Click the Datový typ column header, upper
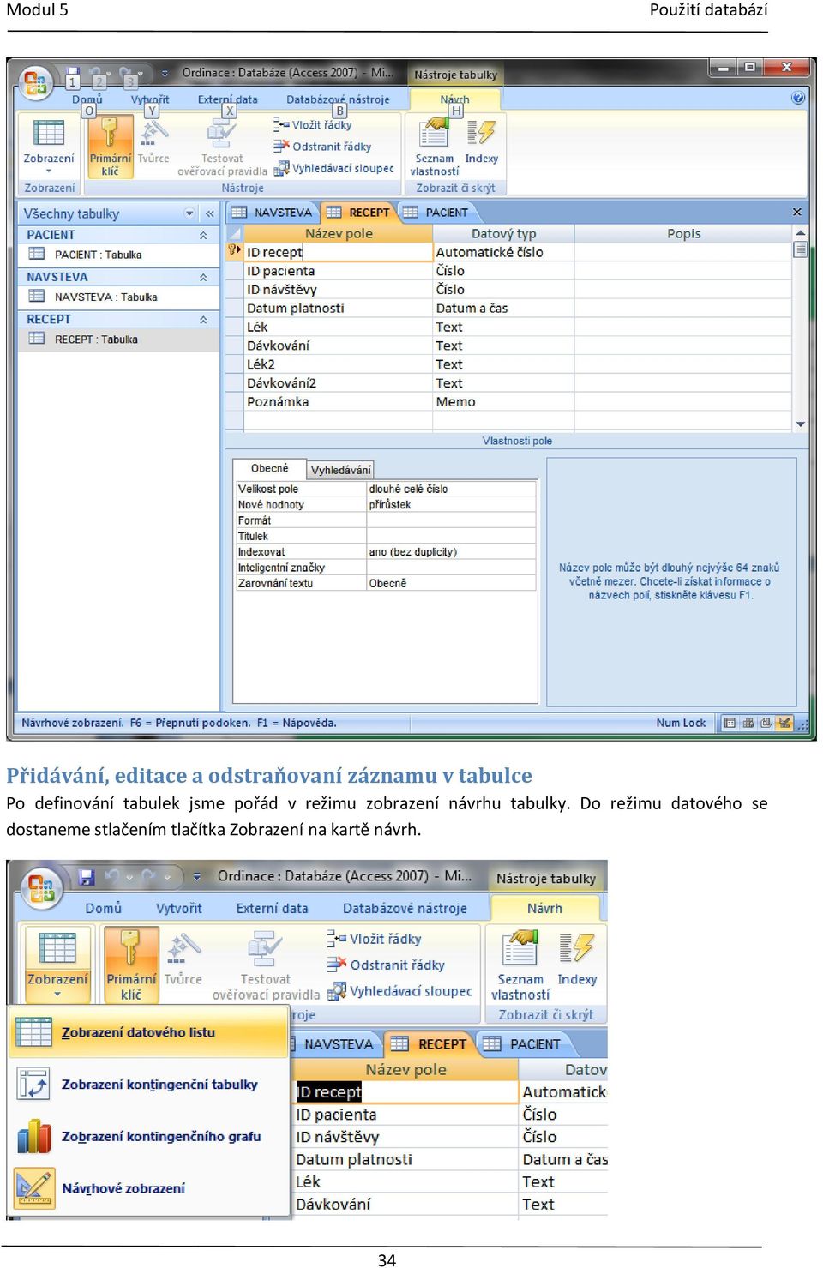This screenshot has width=823, height=1268. (x=503, y=233)
